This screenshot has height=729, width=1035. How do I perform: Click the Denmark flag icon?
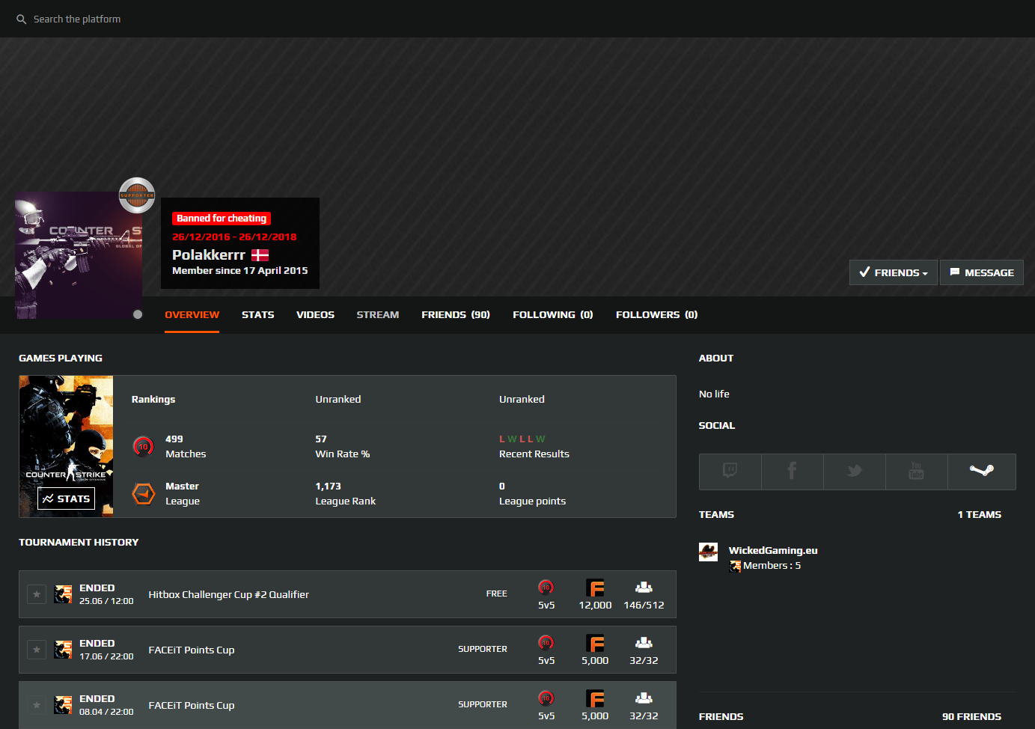coord(260,255)
